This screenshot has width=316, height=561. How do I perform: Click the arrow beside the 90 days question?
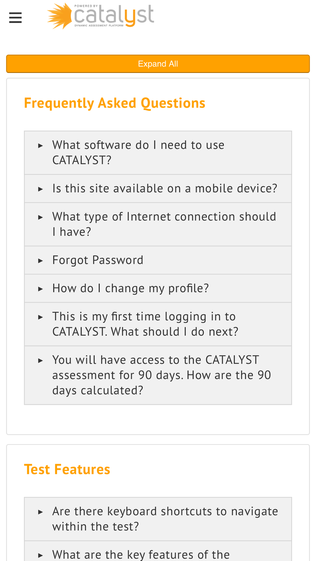click(40, 360)
